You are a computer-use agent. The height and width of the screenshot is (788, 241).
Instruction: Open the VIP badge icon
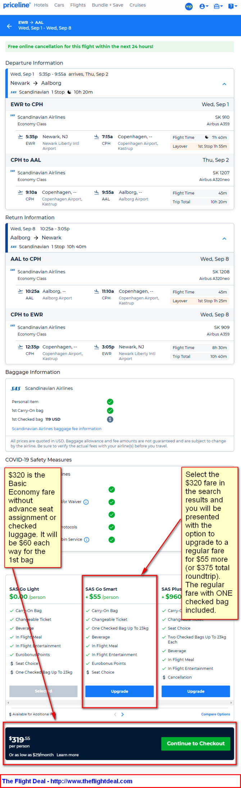coord(189,6)
